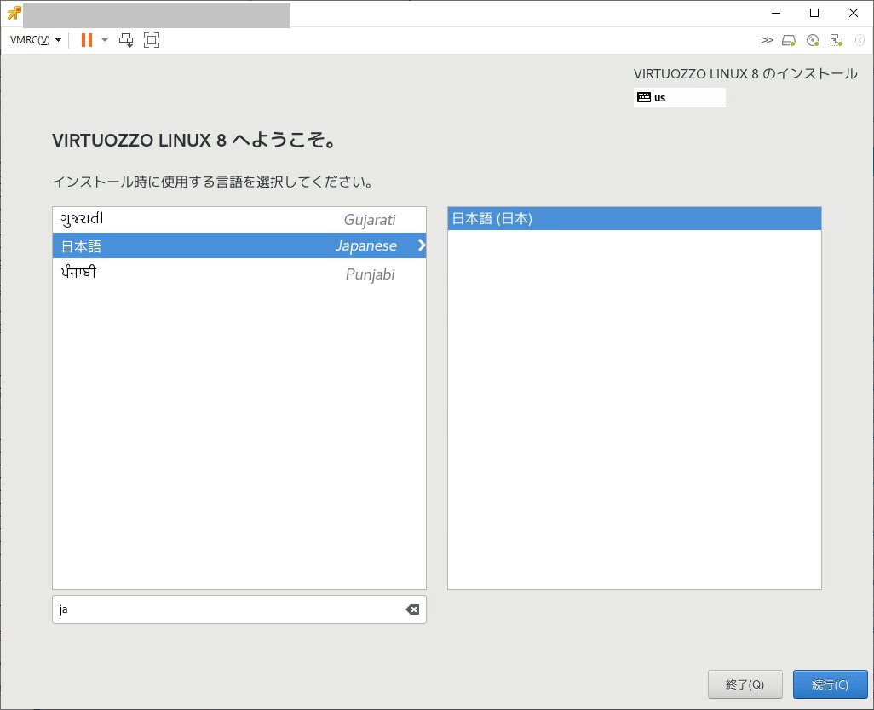Click the 続行(C) continue button

coord(830,684)
